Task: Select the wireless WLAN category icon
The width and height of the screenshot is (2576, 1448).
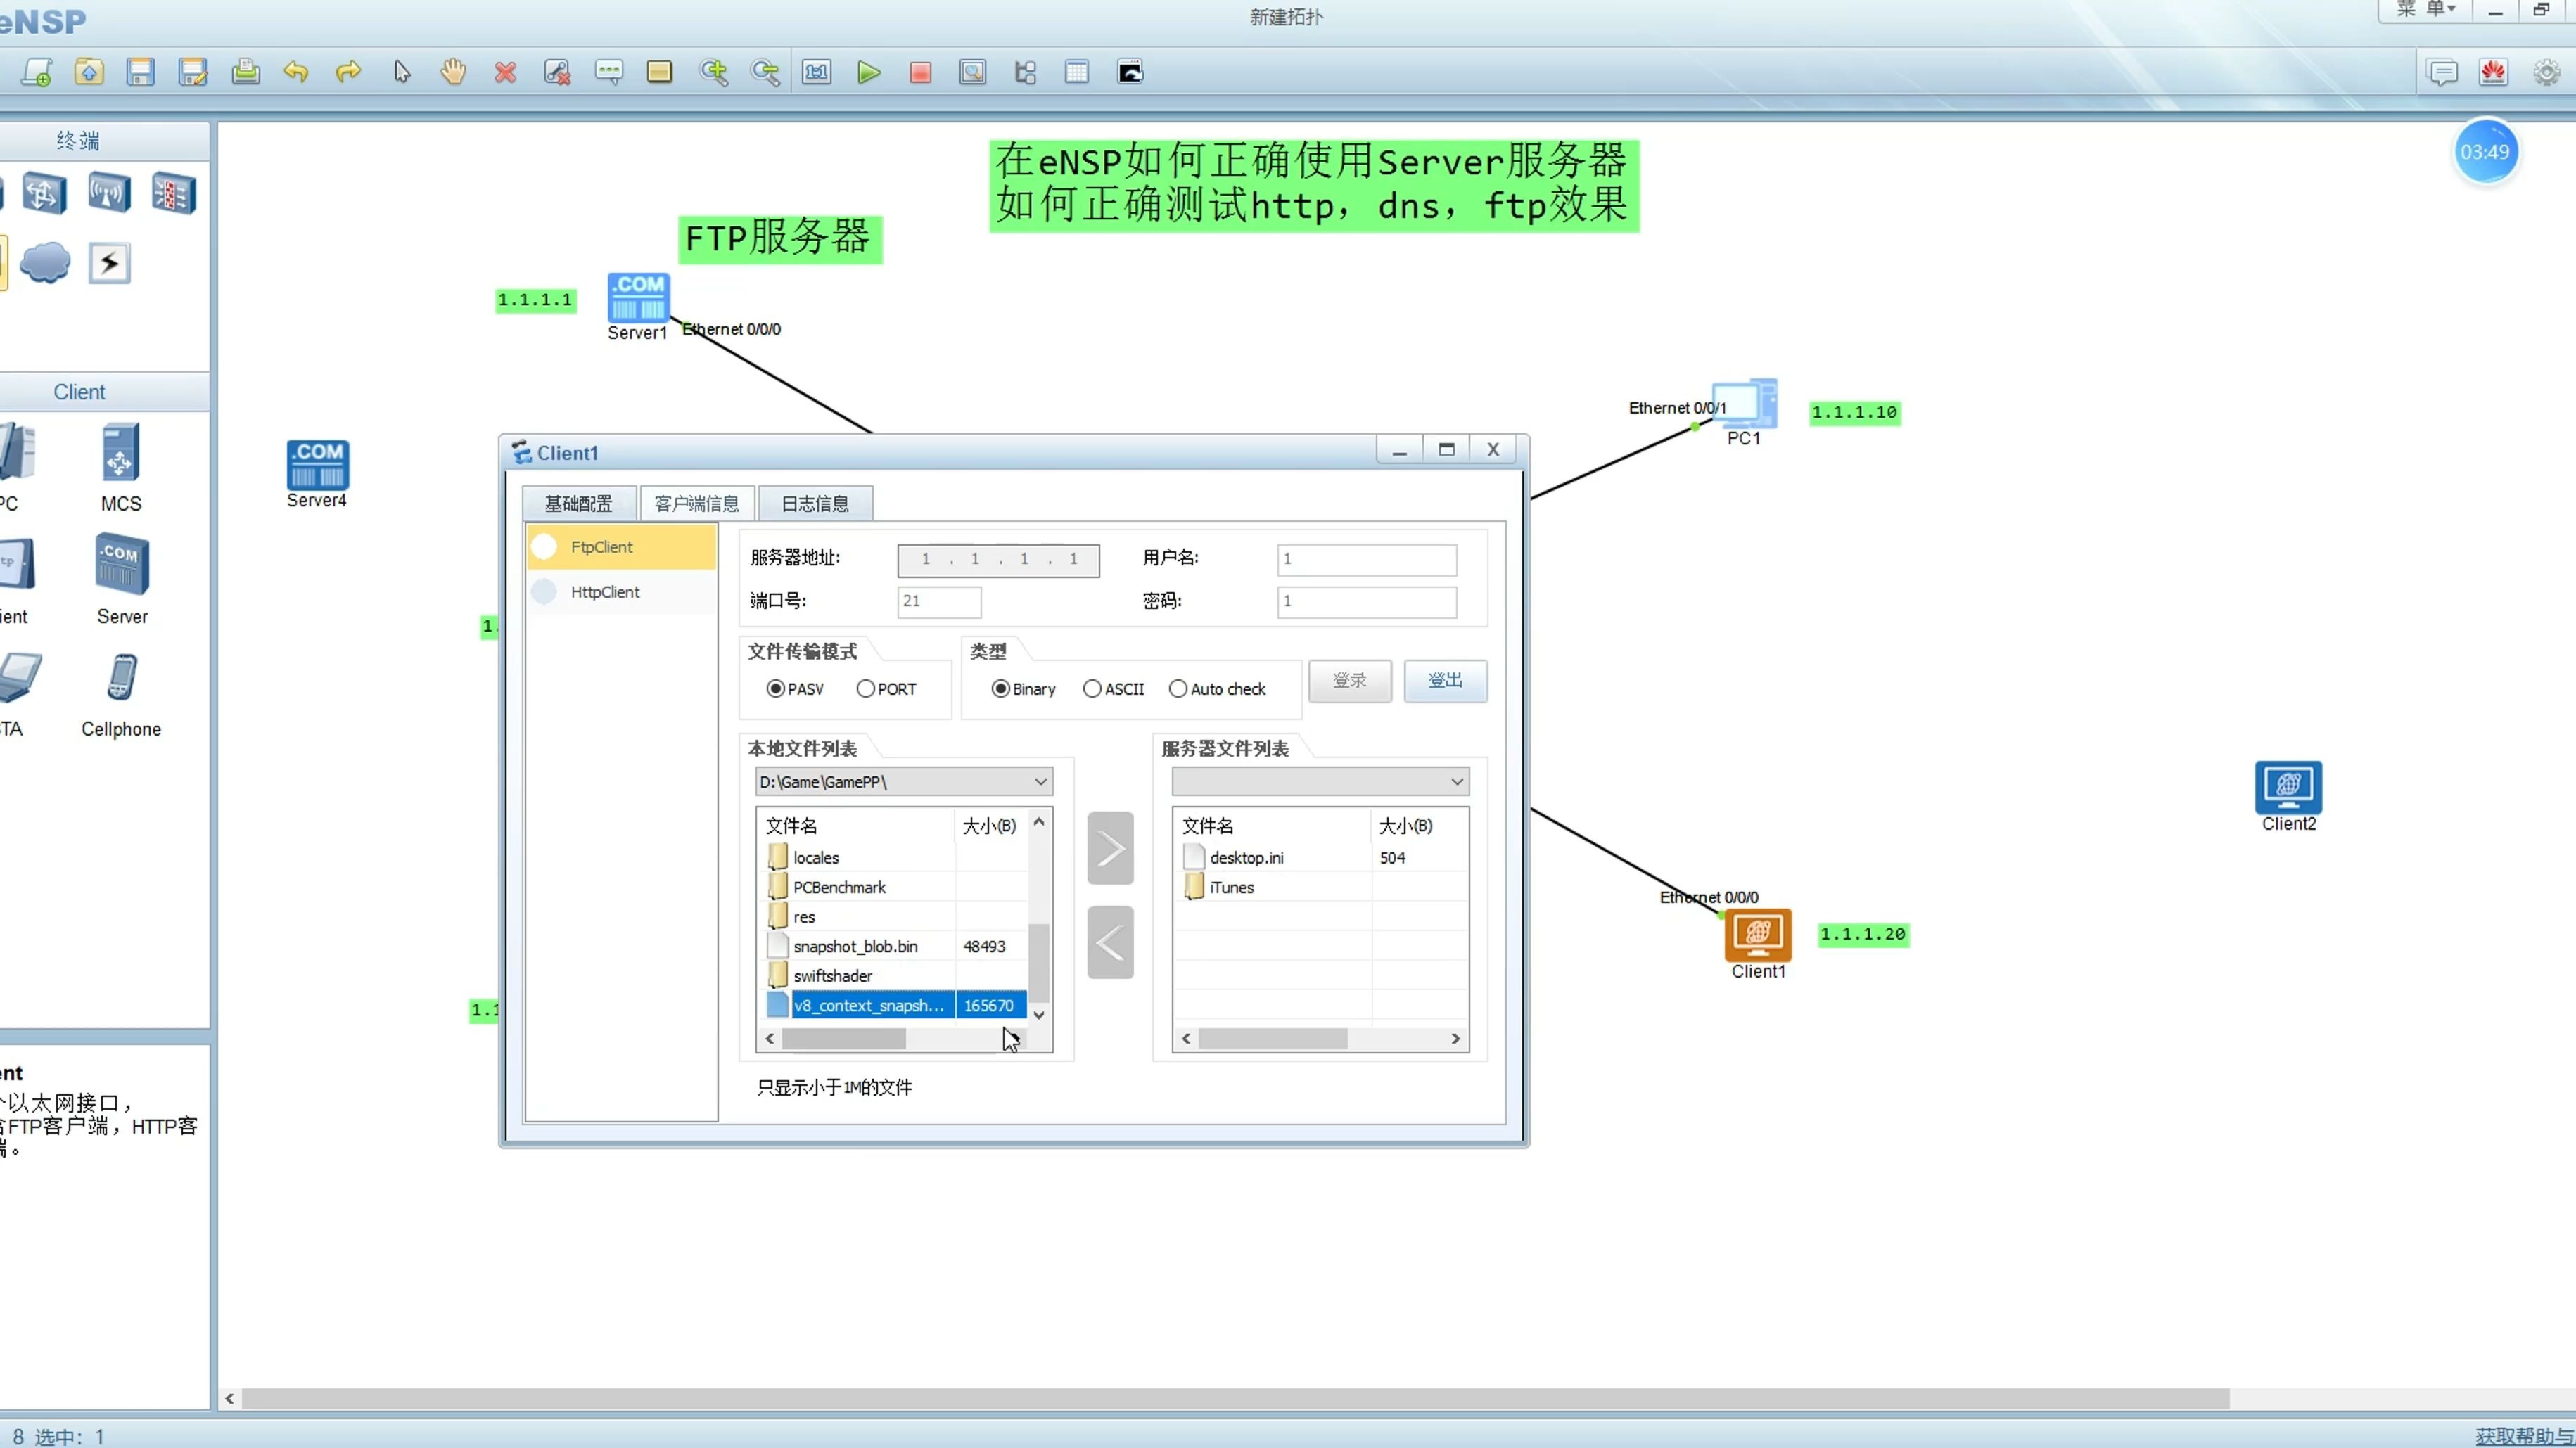Action: (x=108, y=192)
